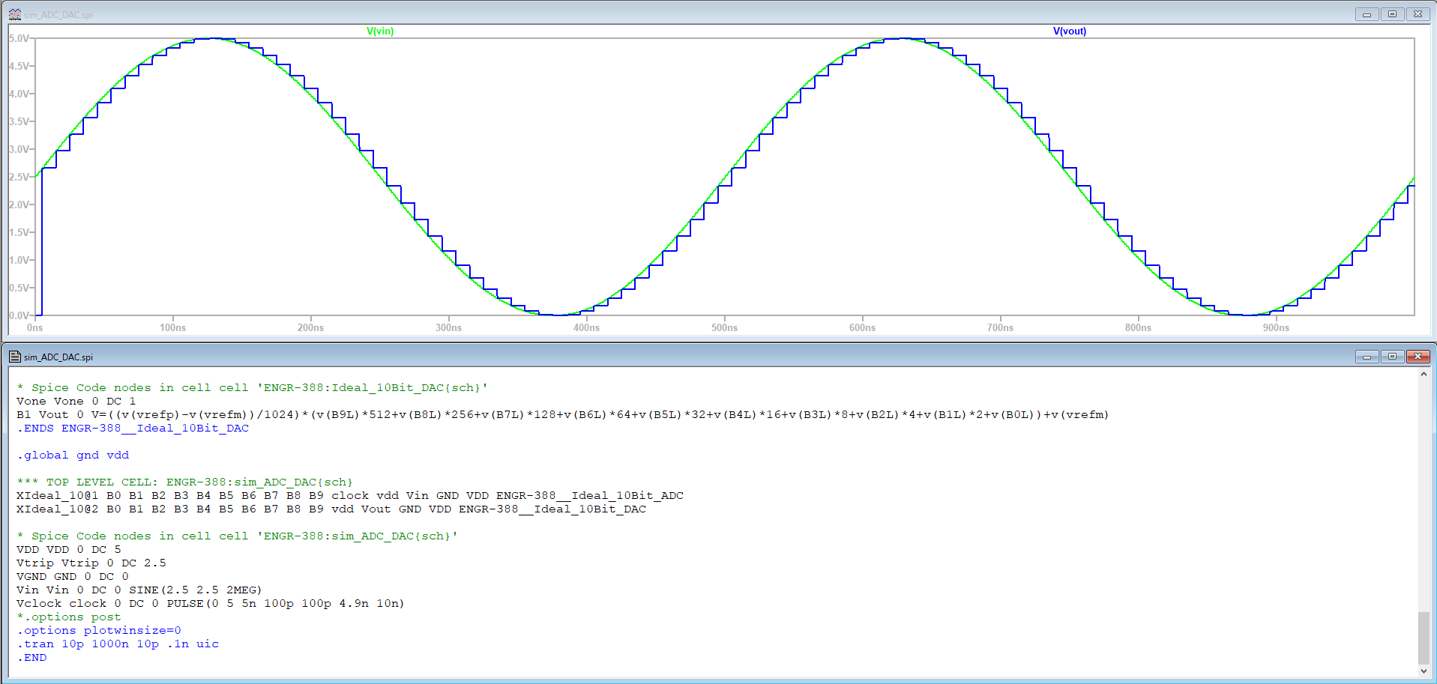Click the XIdeal_10@2 DAC instance line
1437x684 pixels.
pyautogui.click(x=331, y=509)
